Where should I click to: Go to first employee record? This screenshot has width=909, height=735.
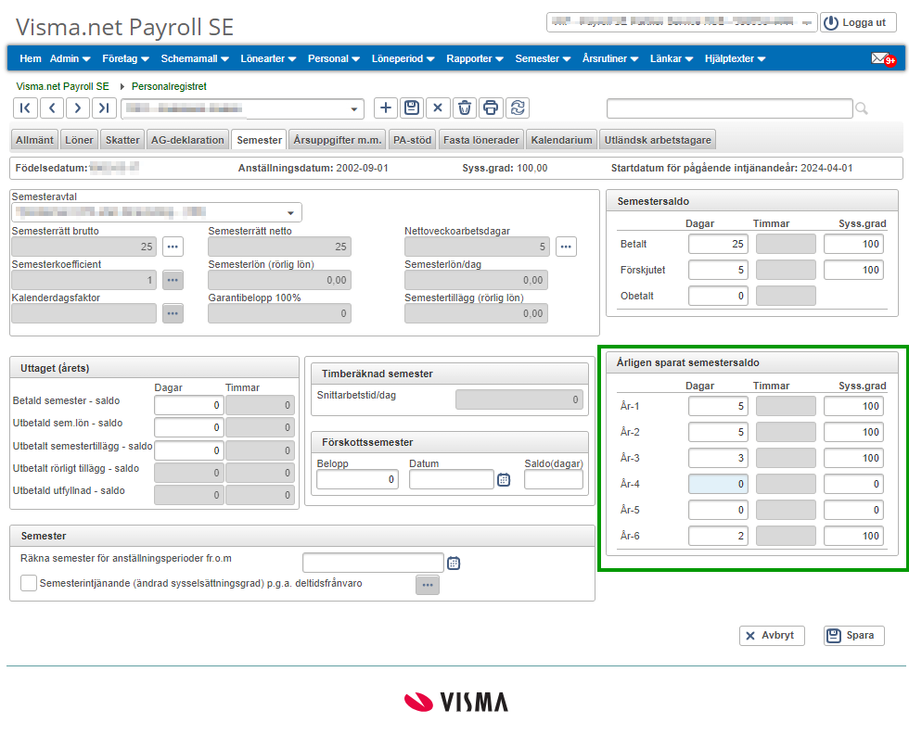25,108
